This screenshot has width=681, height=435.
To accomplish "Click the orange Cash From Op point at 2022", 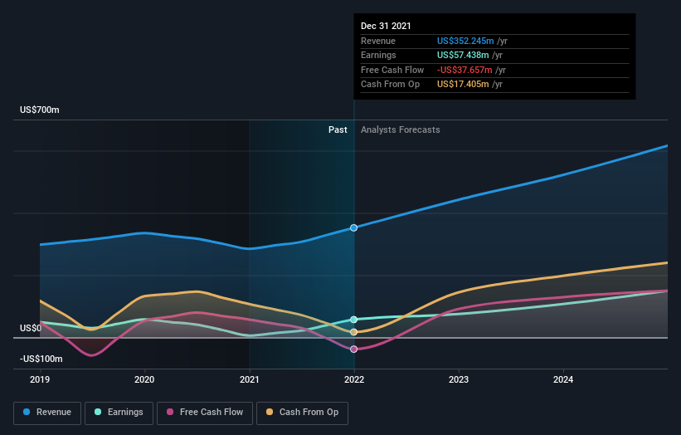I will click(x=354, y=332).
